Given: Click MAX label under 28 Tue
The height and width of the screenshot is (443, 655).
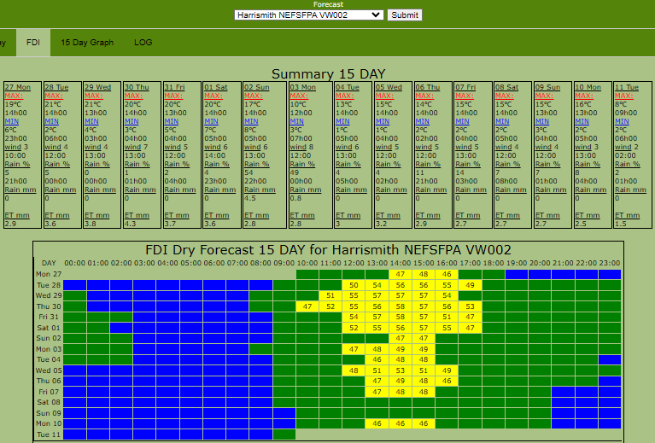Looking at the screenshot, I should (53, 96).
